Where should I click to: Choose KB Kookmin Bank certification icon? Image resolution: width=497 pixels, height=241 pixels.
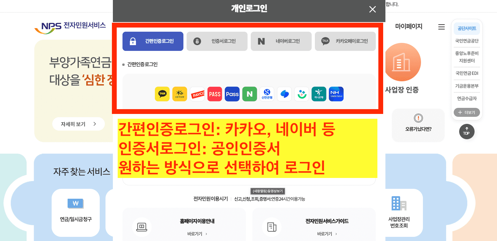click(x=180, y=94)
